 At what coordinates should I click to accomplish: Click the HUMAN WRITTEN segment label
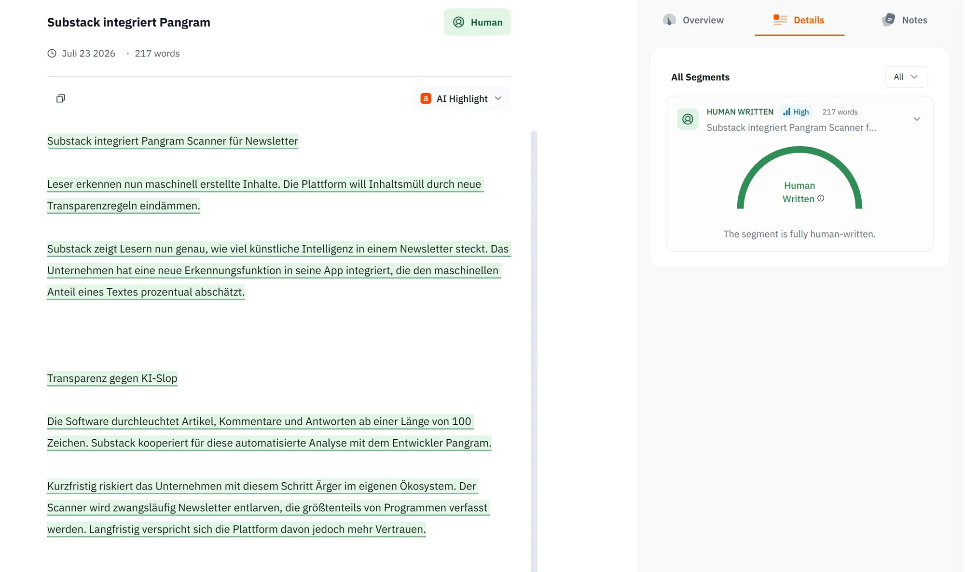click(x=740, y=112)
